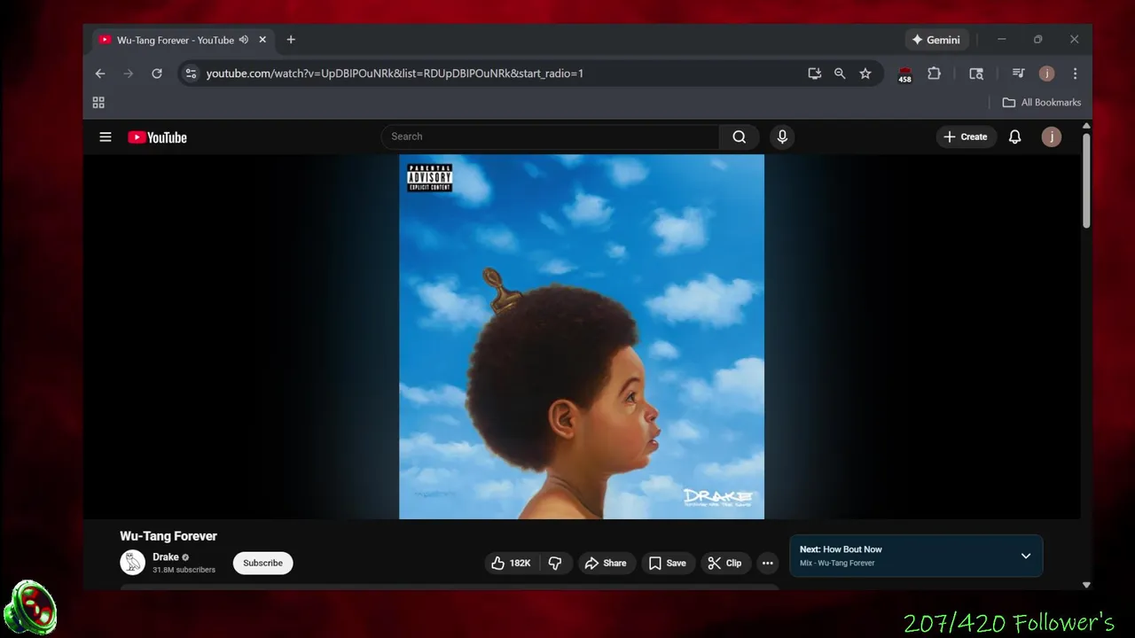
Task: Share the Wu-Tang Forever video
Action: tap(606, 563)
